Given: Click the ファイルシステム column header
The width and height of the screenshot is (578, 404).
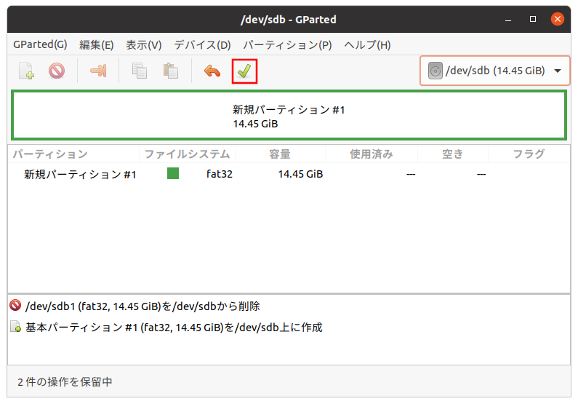Looking at the screenshot, I should (x=187, y=154).
